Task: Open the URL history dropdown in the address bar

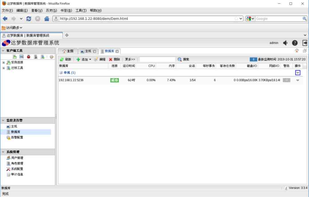Action: click(x=241, y=19)
